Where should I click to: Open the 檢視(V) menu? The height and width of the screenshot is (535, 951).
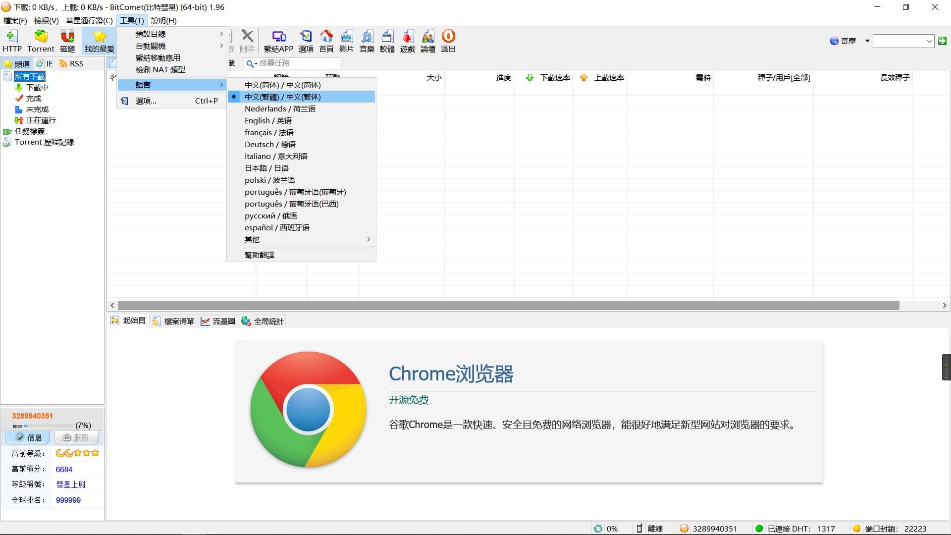(x=46, y=21)
